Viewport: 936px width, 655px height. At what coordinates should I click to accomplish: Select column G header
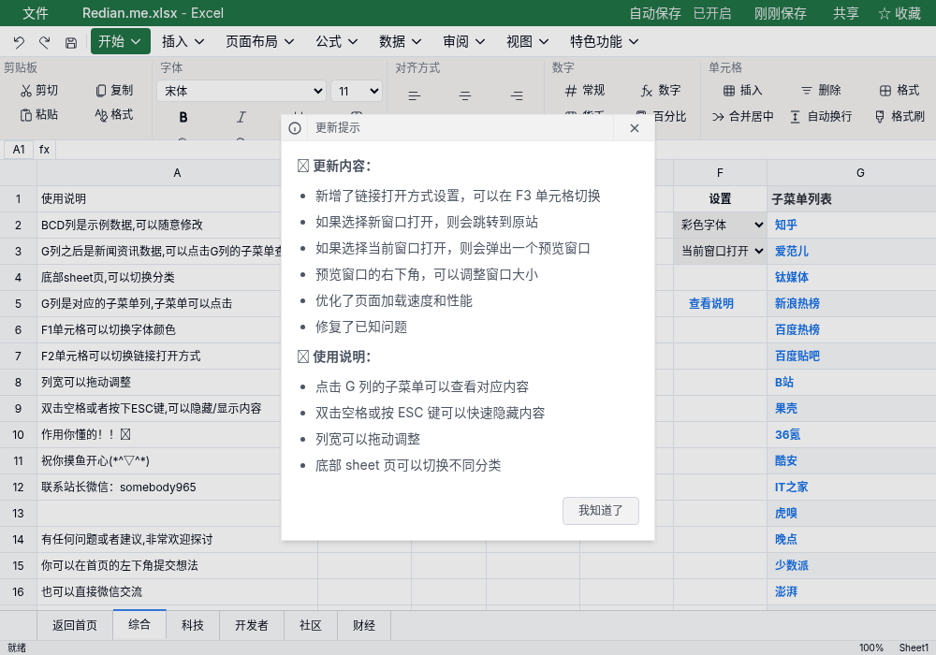click(852, 173)
